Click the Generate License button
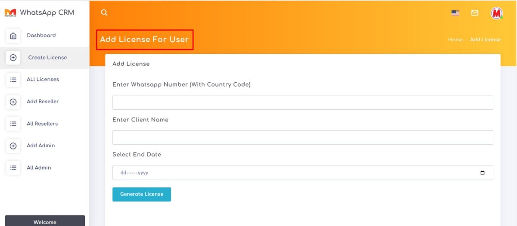 [142, 195]
